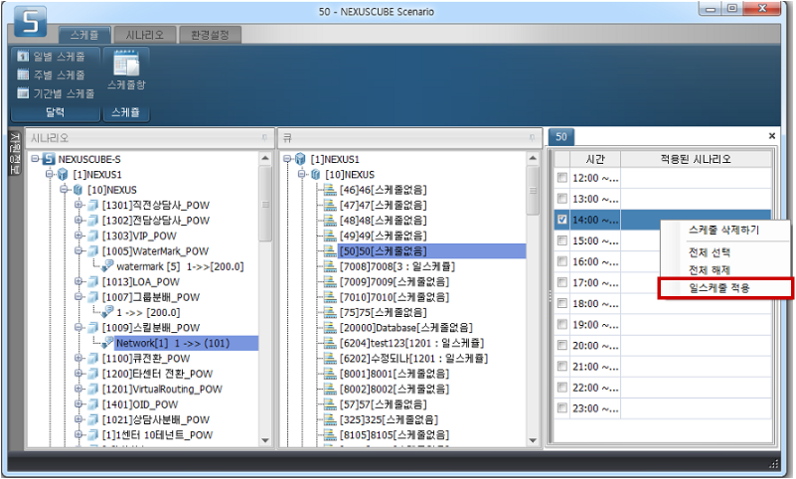The height and width of the screenshot is (479, 796).
Task: Check the 12:00 time slot checkbox
Action: (x=562, y=178)
